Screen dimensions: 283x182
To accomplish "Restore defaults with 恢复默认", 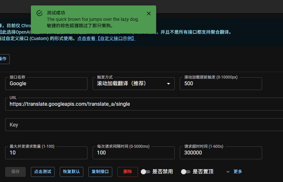I will 71,172.
